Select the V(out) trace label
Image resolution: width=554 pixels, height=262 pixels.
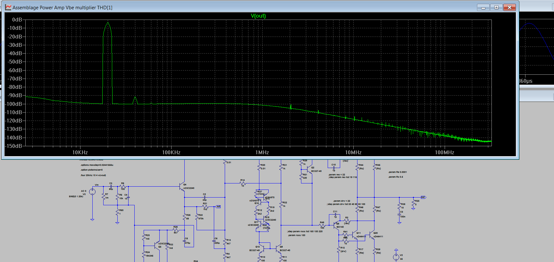click(x=258, y=16)
